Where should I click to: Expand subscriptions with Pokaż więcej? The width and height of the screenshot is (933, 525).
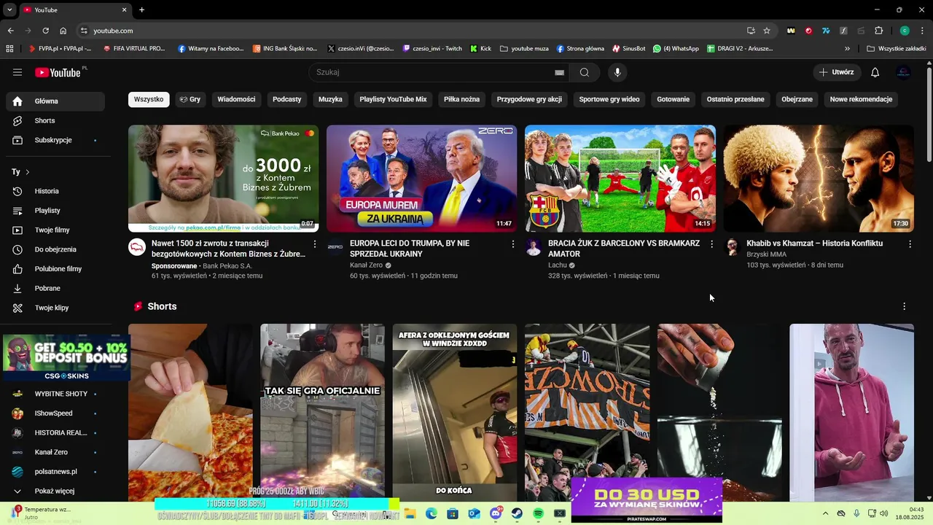(55, 491)
